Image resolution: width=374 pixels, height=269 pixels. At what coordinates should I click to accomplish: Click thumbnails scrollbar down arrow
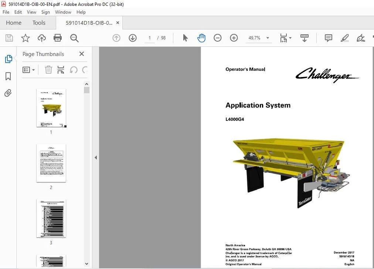click(x=86, y=264)
